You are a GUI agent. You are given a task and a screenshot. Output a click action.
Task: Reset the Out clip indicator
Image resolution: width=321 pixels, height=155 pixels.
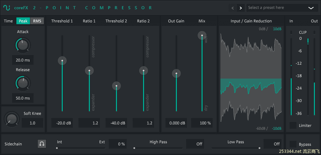pos(314,32)
